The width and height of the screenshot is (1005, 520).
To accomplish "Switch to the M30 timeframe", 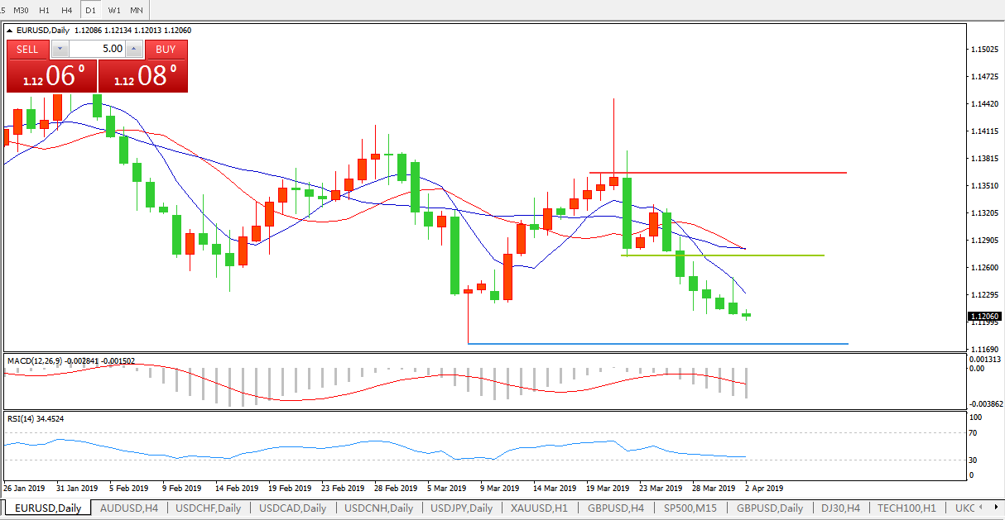I will point(22,10).
